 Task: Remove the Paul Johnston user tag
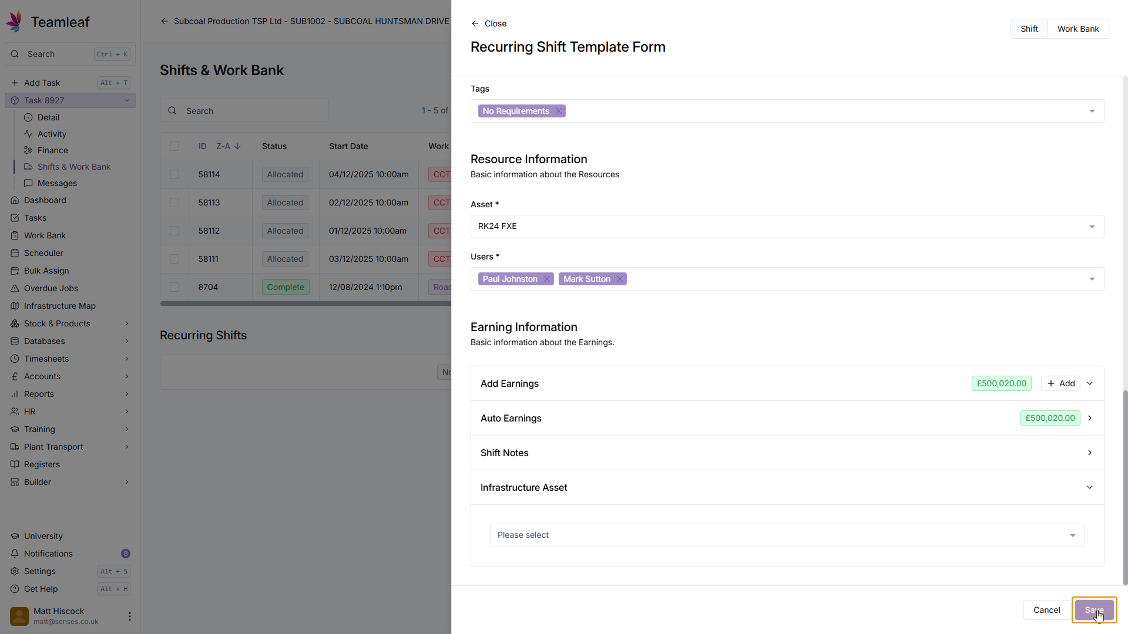click(x=547, y=279)
